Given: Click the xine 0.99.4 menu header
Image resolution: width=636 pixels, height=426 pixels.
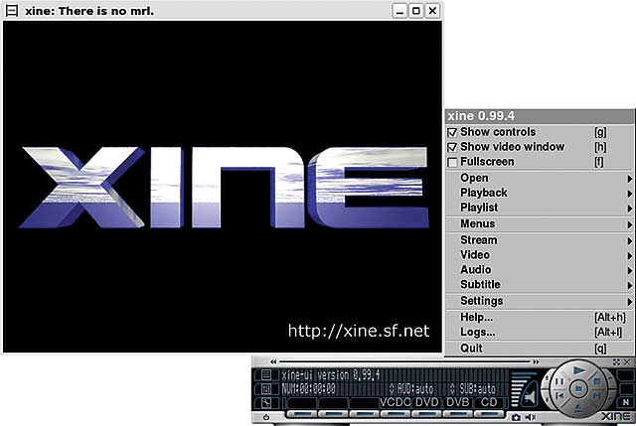Looking at the screenshot, I should click(x=540, y=116).
